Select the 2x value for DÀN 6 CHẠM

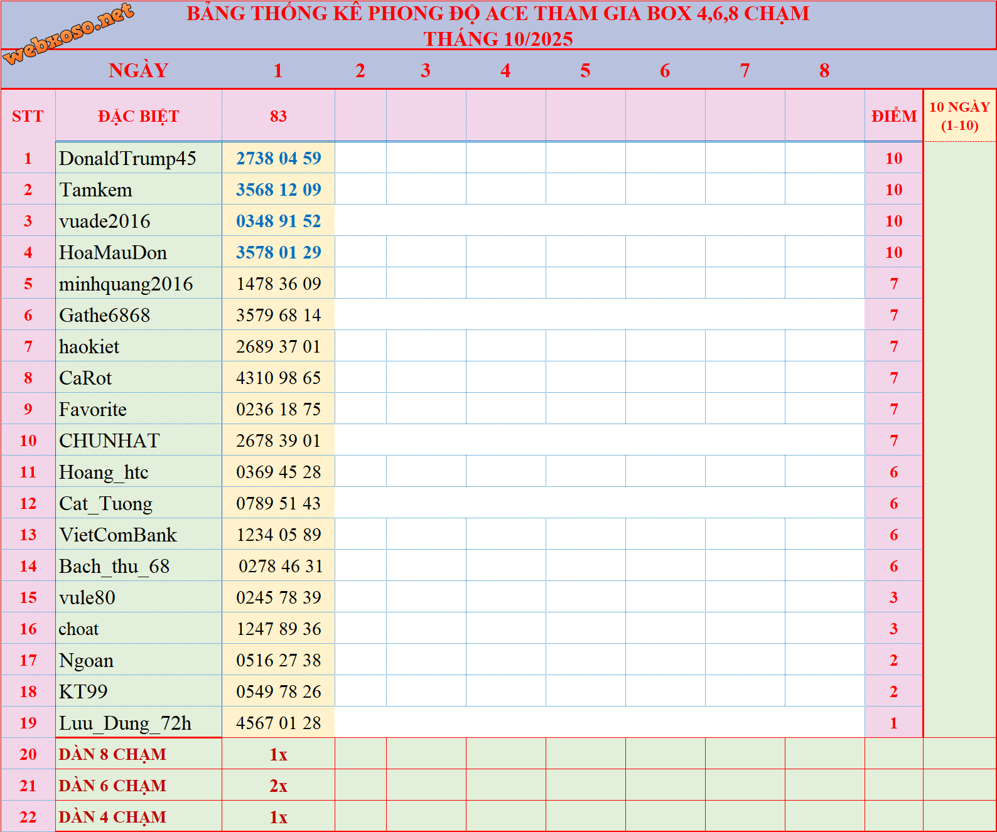click(x=278, y=786)
